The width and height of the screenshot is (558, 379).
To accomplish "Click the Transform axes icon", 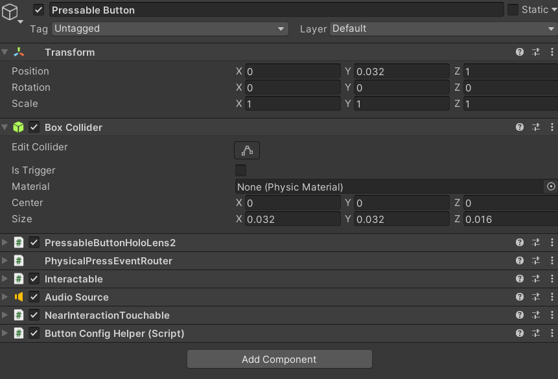I will (19, 52).
